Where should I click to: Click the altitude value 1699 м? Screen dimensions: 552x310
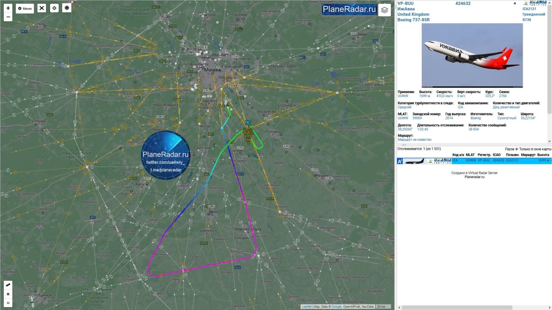pyautogui.click(x=425, y=96)
